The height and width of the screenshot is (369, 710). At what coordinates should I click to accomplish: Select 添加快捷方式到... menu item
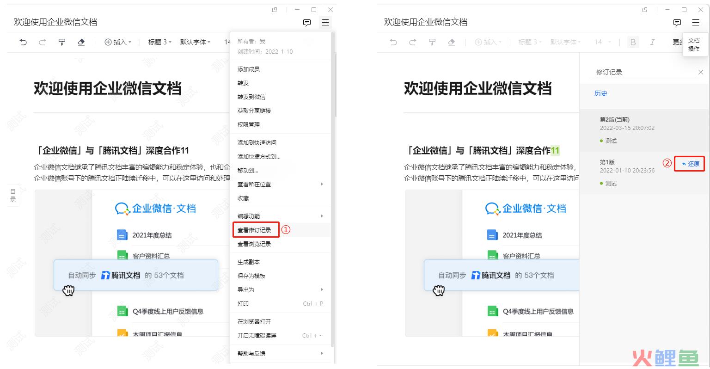click(280, 156)
